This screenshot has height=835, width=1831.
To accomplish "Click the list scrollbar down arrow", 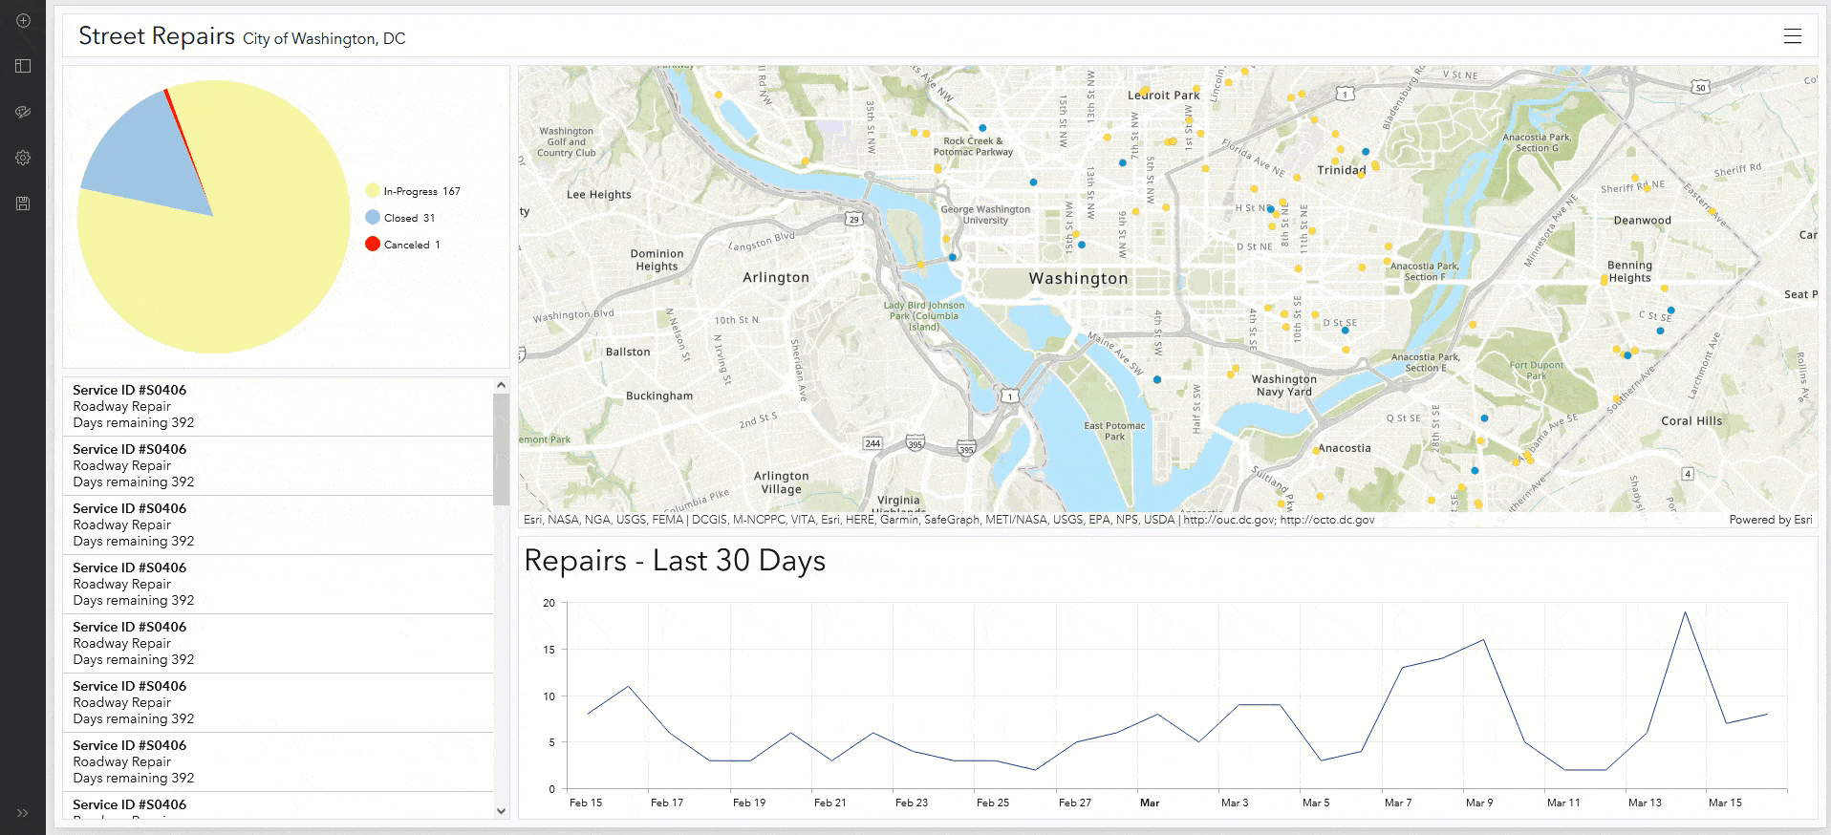I will [501, 811].
